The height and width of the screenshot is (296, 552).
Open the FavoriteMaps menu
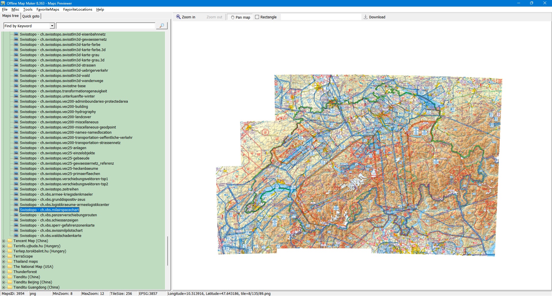48,9
